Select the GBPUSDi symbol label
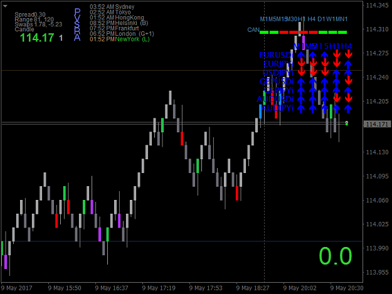This screenshot has height=294, width=392. 276,81
